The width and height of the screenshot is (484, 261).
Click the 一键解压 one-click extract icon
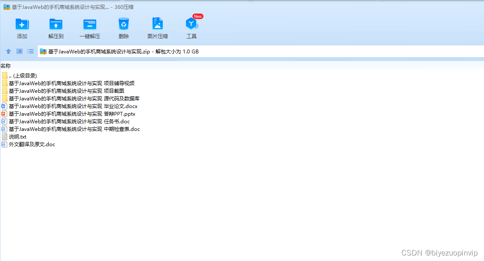point(90,24)
